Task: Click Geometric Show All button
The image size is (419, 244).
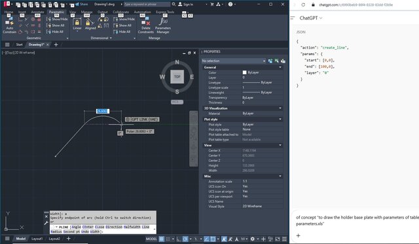Action: (56, 26)
